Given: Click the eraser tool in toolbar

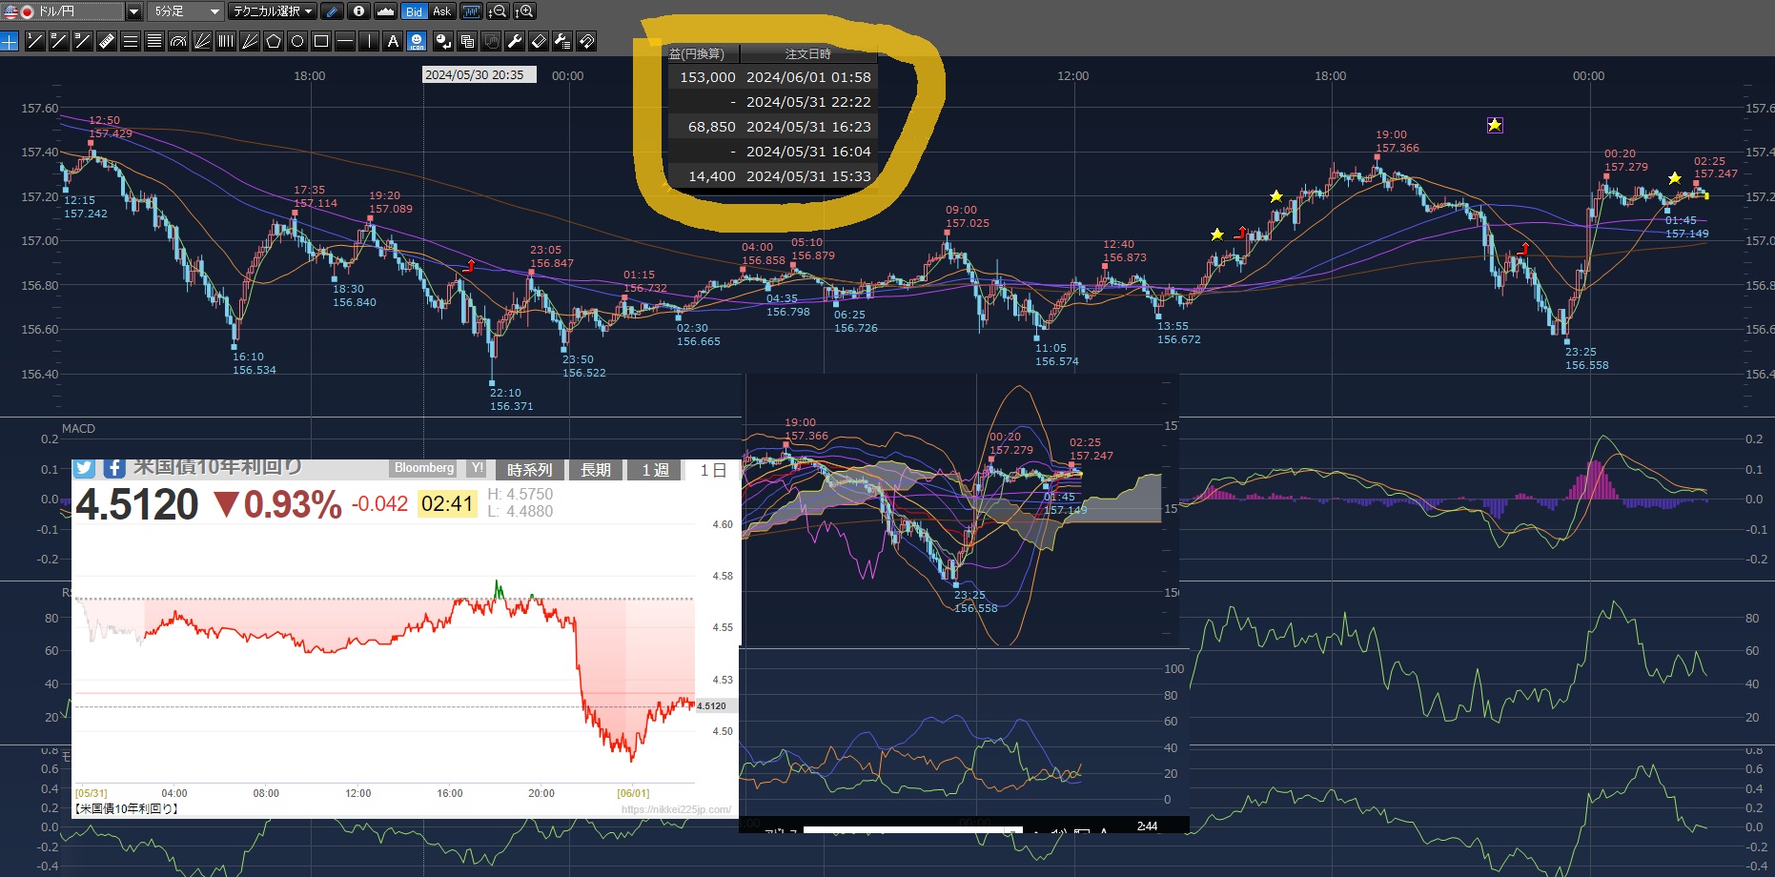Looking at the screenshot, I should [x=539, y=41].
